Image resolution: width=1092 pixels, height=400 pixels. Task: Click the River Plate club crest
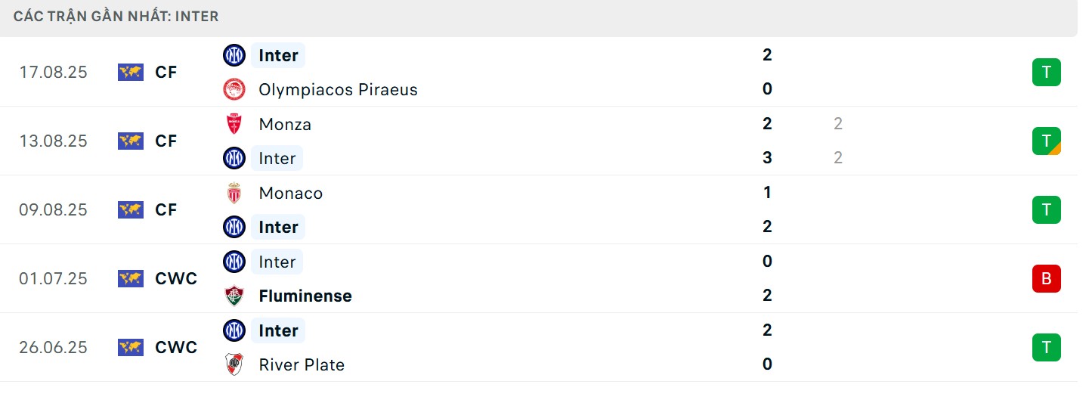234,364
